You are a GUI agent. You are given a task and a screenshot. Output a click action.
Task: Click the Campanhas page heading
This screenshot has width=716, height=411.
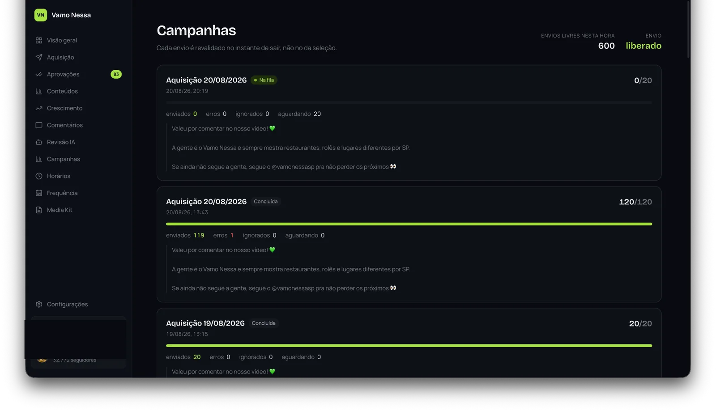196,30
